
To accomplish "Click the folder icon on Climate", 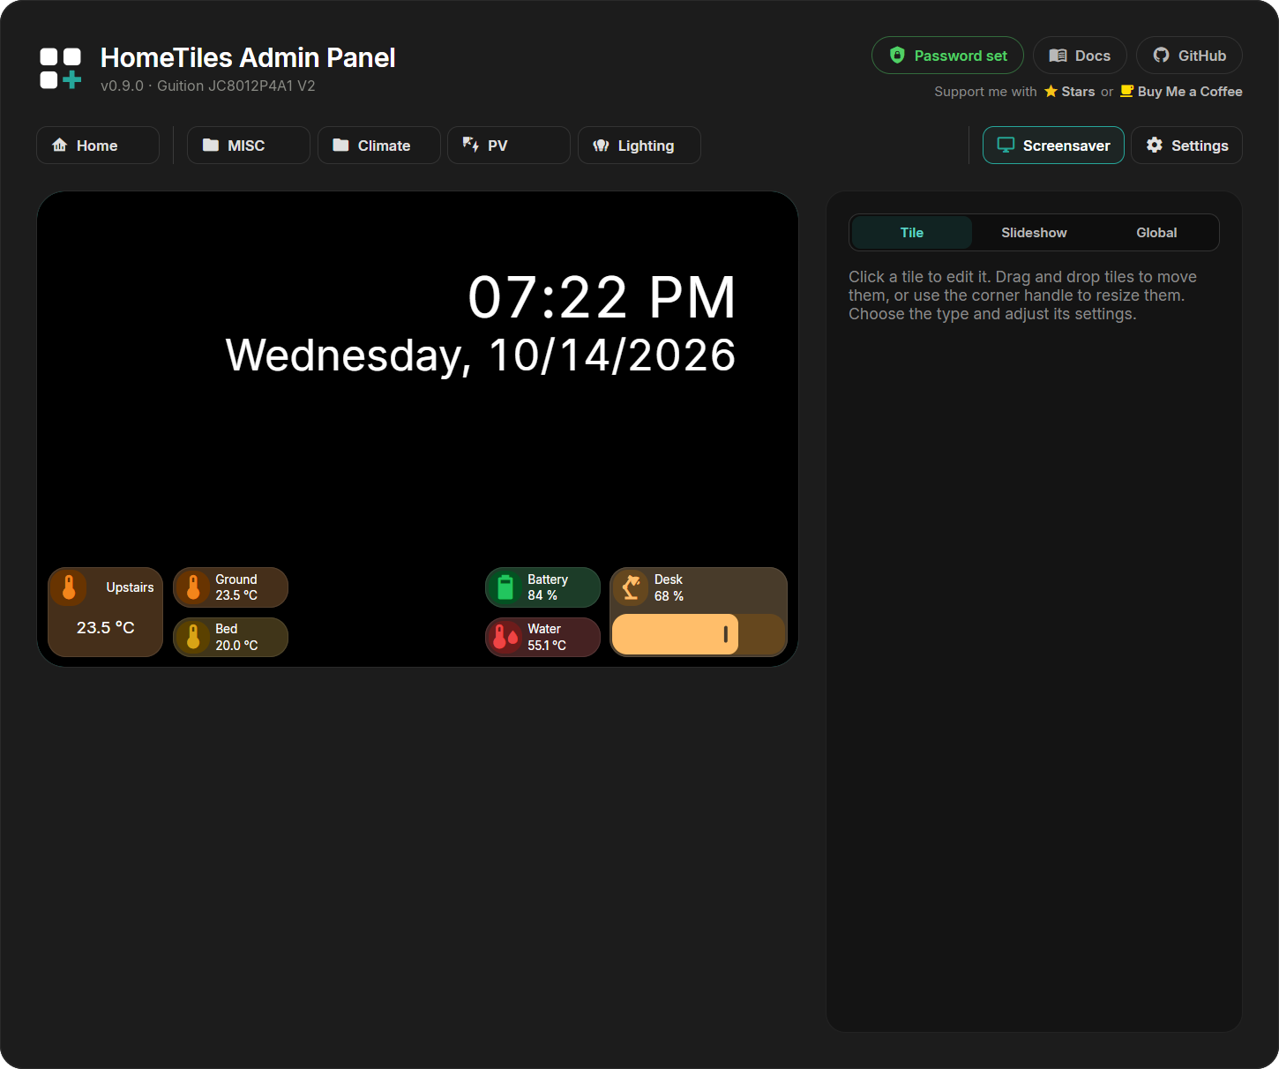I will (x=340, y=145).
